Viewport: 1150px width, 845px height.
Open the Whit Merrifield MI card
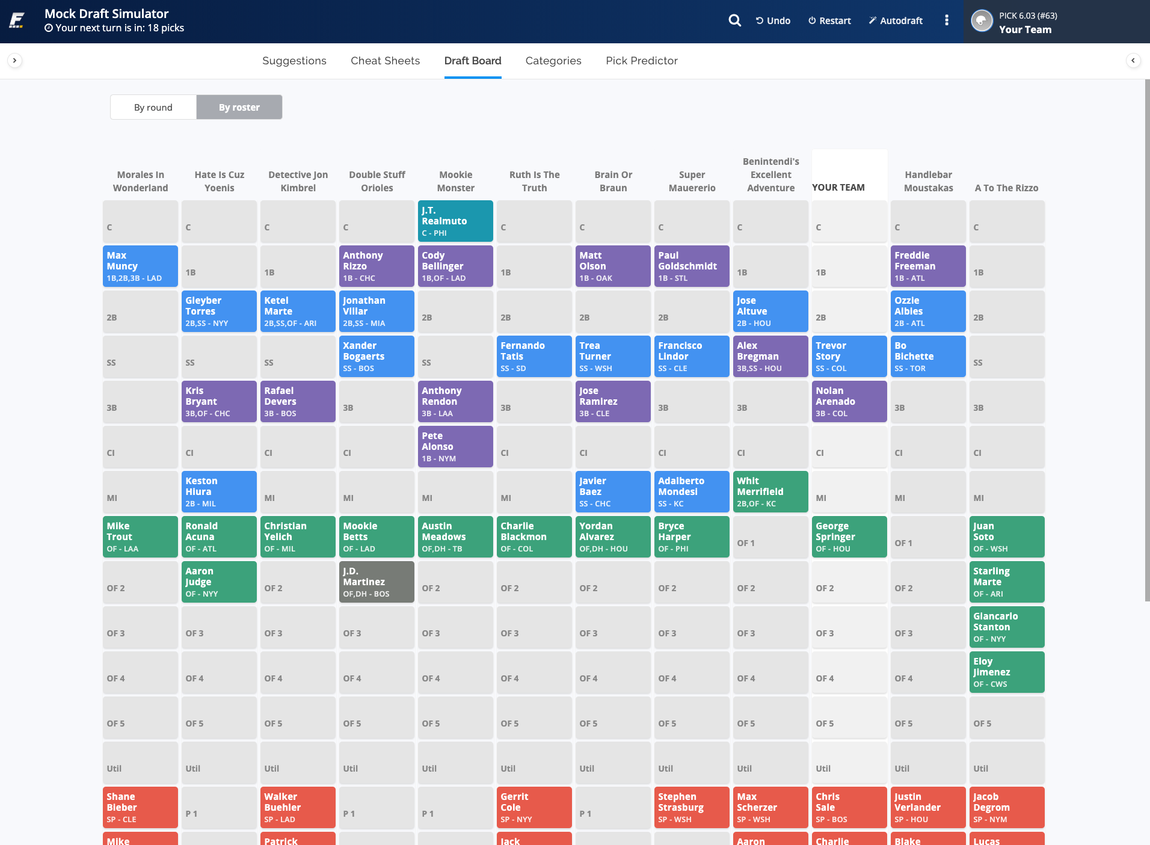771,491
